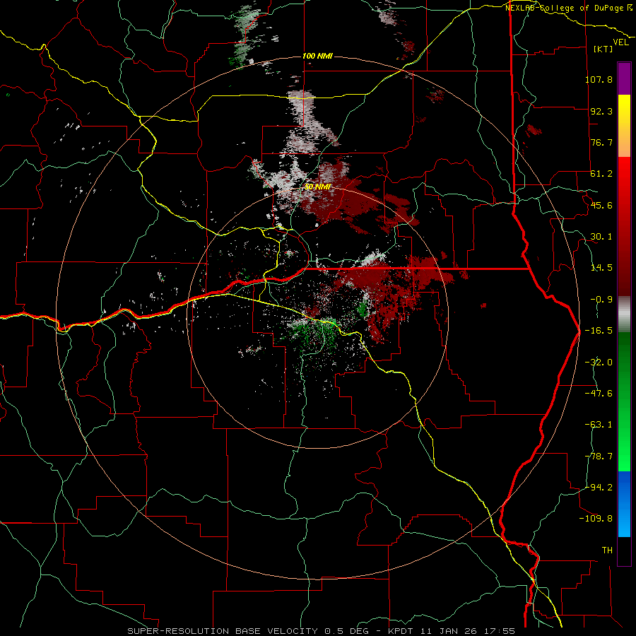
Task: Click the 14.5 value on velocity scale
Action: click(601, 267)
